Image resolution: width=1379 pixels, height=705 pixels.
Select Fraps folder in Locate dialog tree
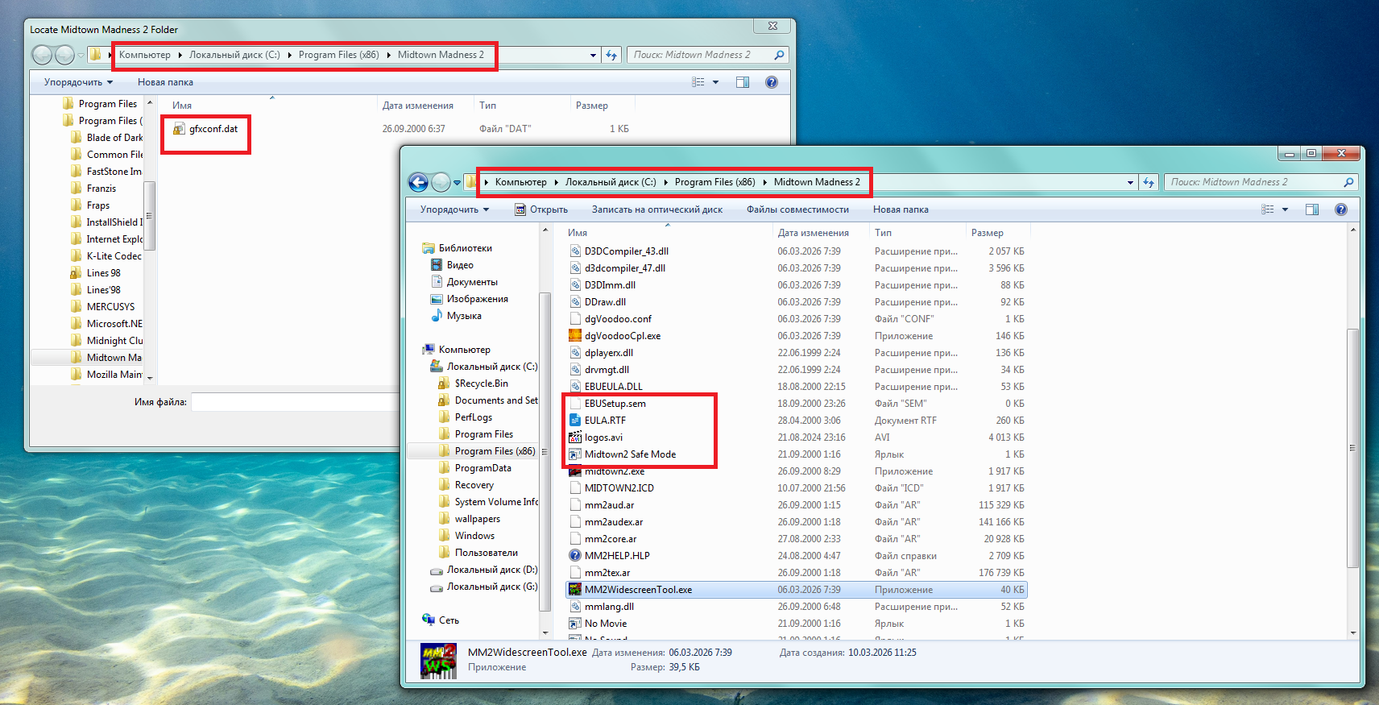coord(97,205)
